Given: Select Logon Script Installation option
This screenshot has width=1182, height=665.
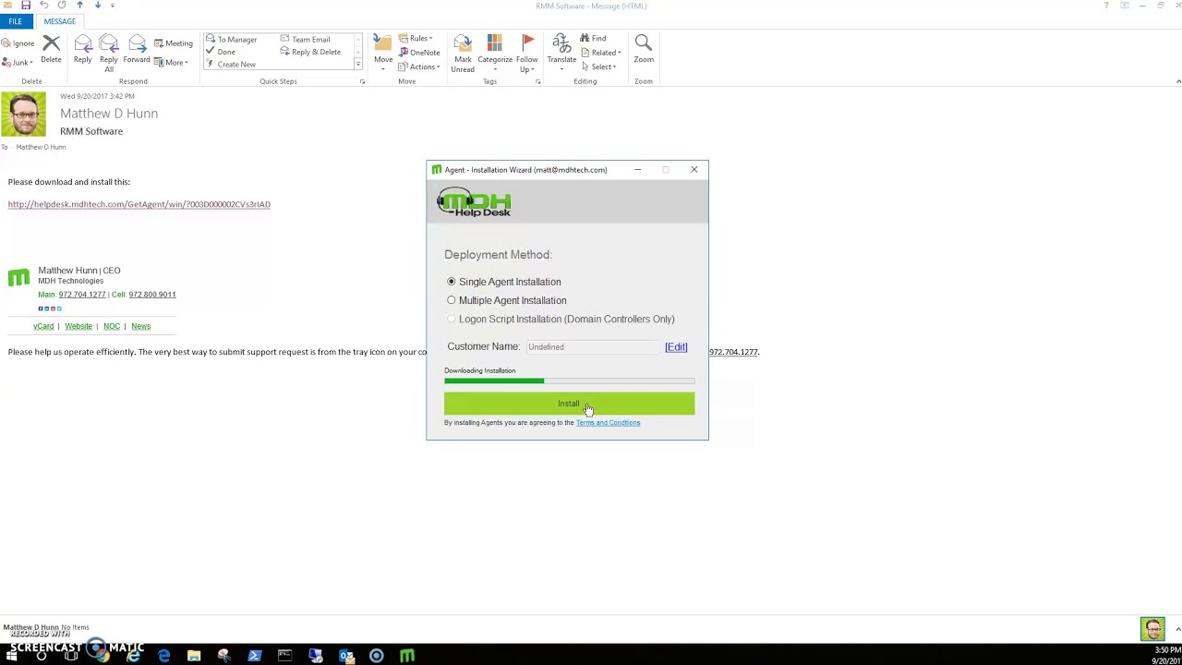Looking at the screenshot, I should click(x=561, y=319).
